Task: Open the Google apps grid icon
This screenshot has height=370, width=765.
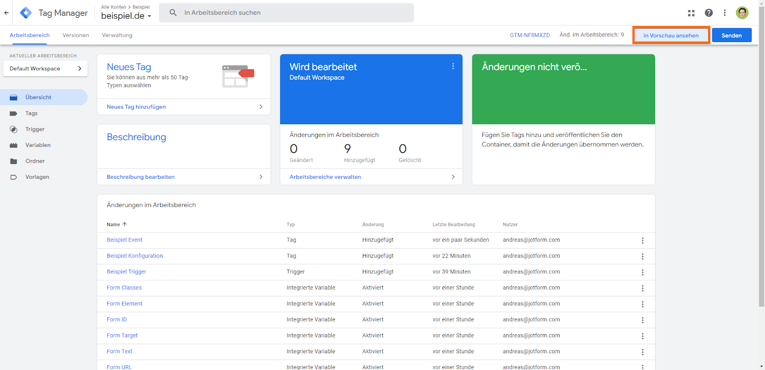Action: pos(691,13)
